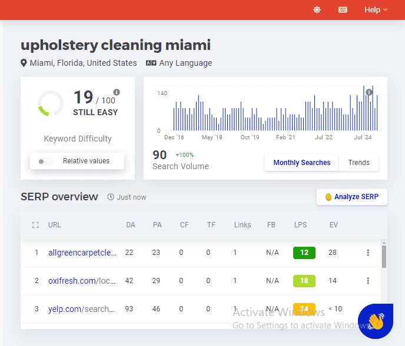Click the search volume chart info icon

click(369, 92)
